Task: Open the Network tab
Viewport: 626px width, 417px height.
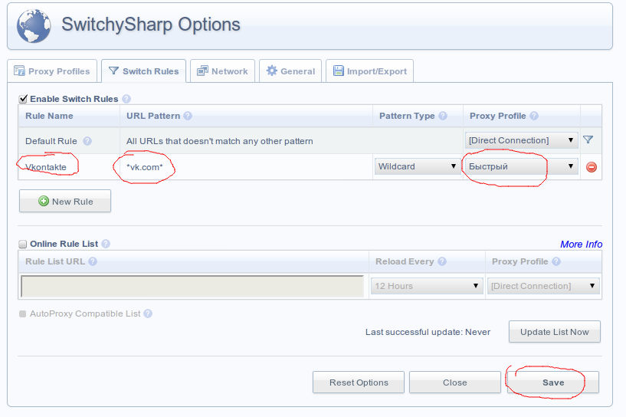Action: click(x=222, y=71)
